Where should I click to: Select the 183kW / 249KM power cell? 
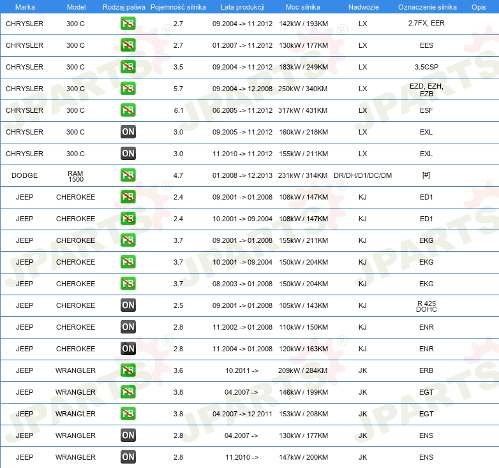click(303, 67)
